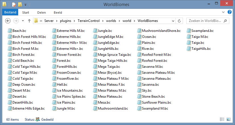Switch to large icons view in the status bar
This screenshot has height=125, width=235.
click(228, 119)
